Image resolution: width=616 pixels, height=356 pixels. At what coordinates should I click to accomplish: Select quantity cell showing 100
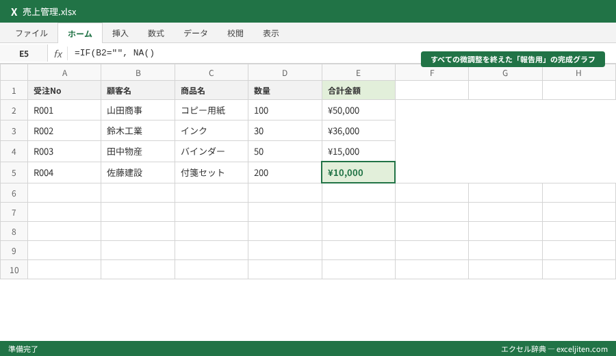click(x=285, y=110)
